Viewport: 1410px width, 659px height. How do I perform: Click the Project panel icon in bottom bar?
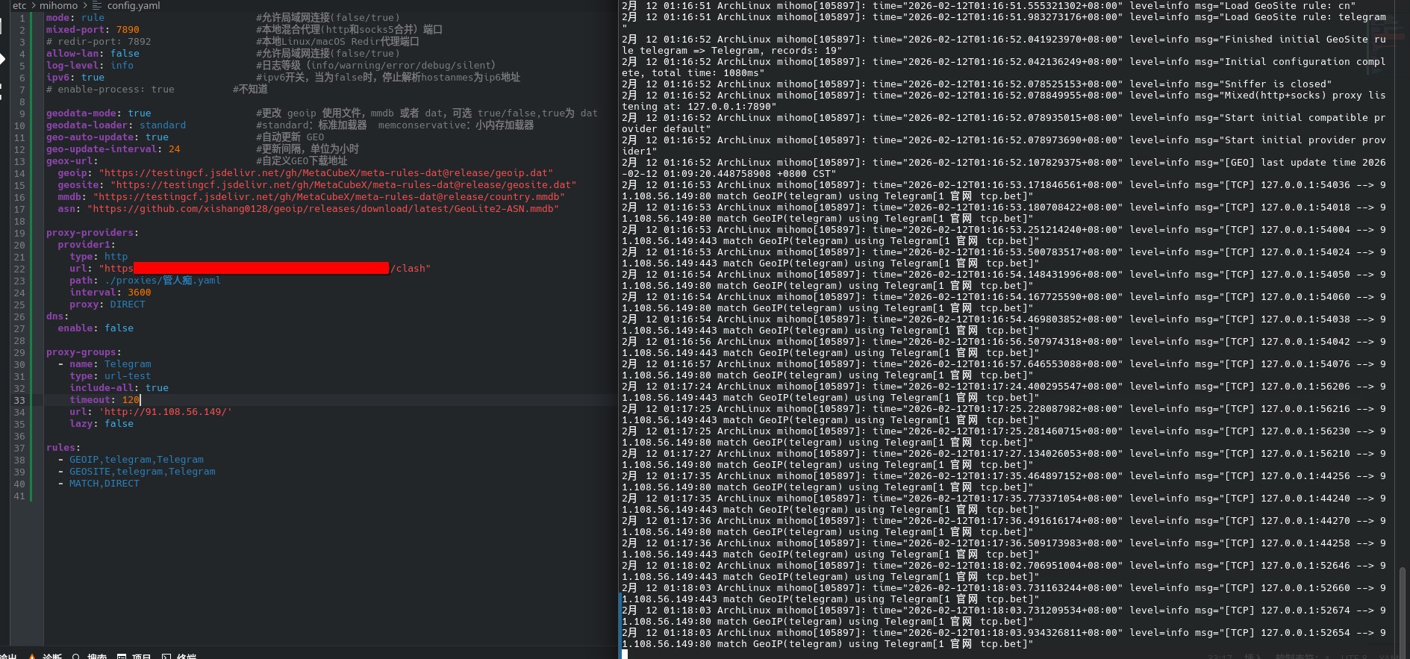tap(122, 656)
